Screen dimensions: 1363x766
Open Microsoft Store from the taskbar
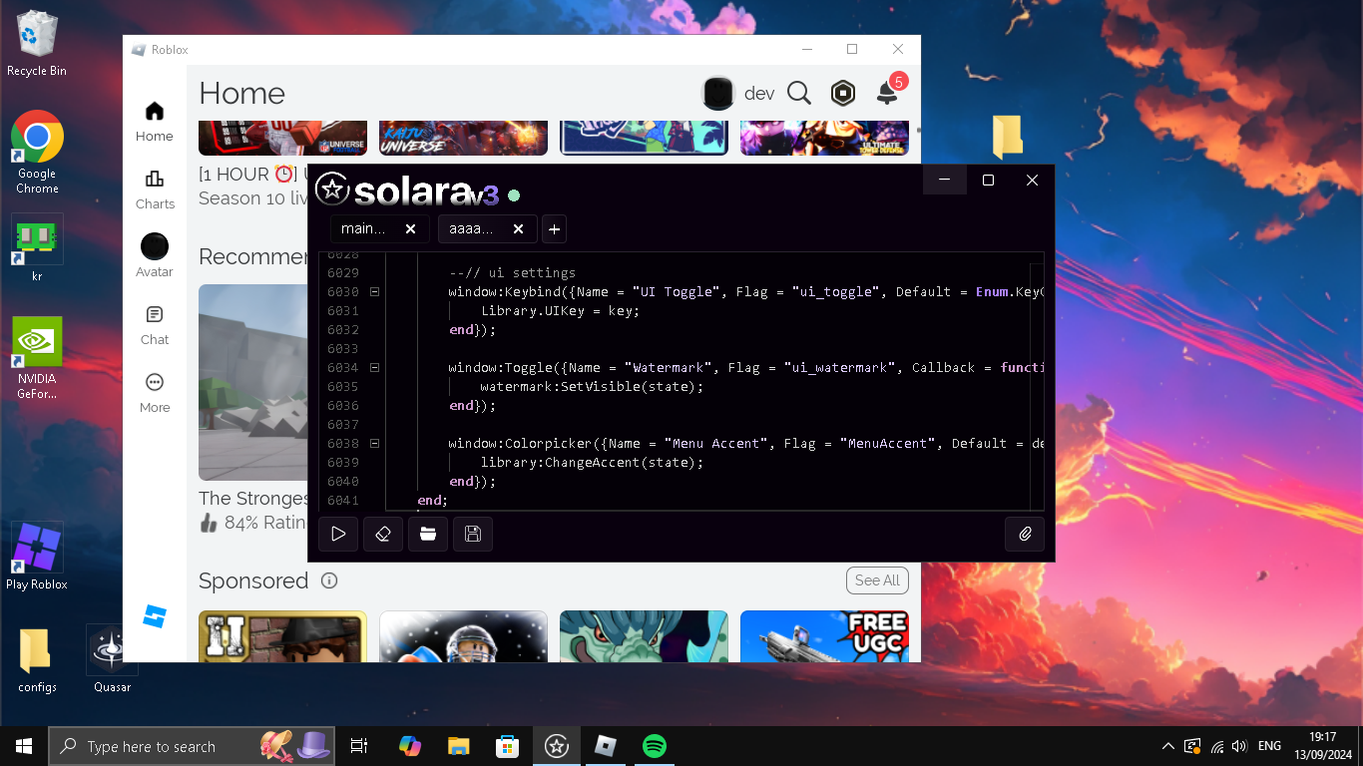[507, 746]
